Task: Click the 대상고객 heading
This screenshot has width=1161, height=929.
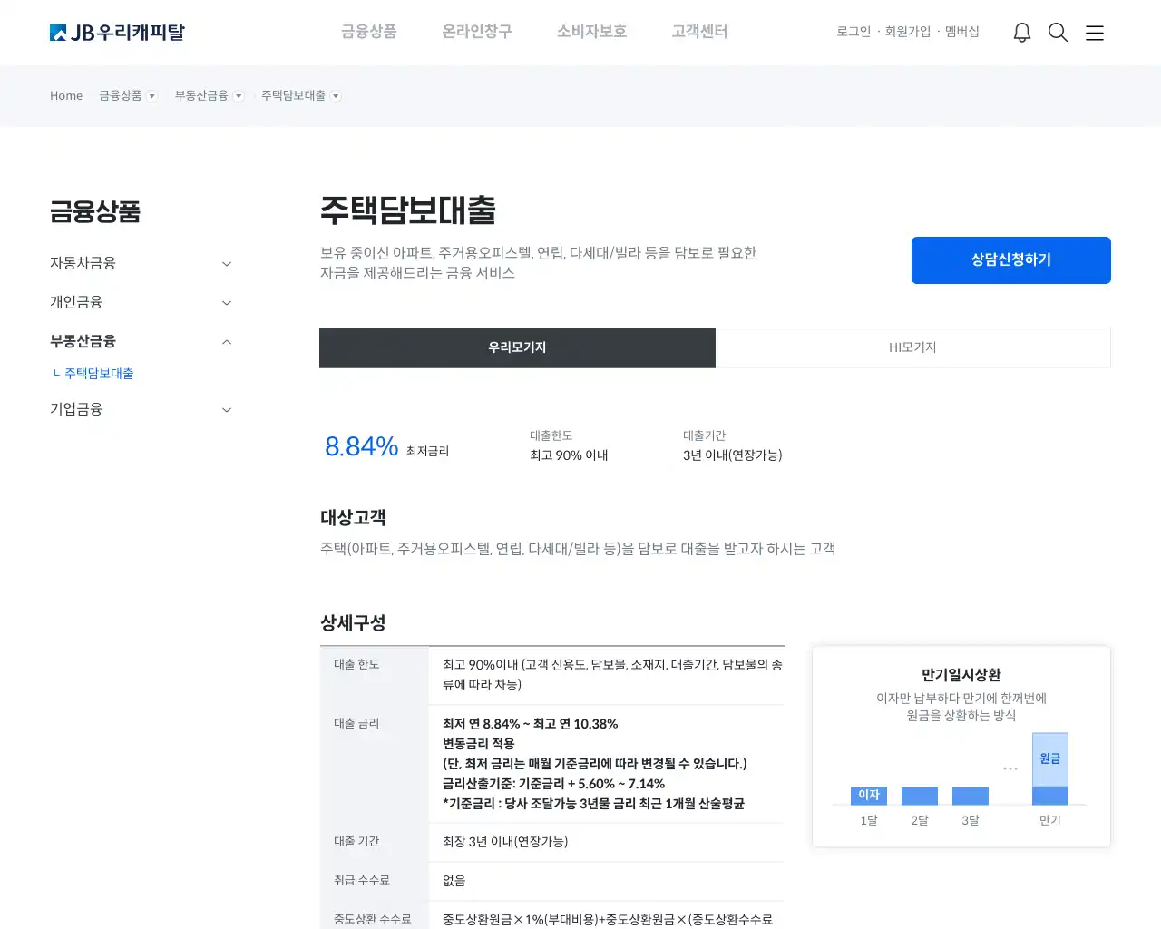Action: (x=353, y=518)
